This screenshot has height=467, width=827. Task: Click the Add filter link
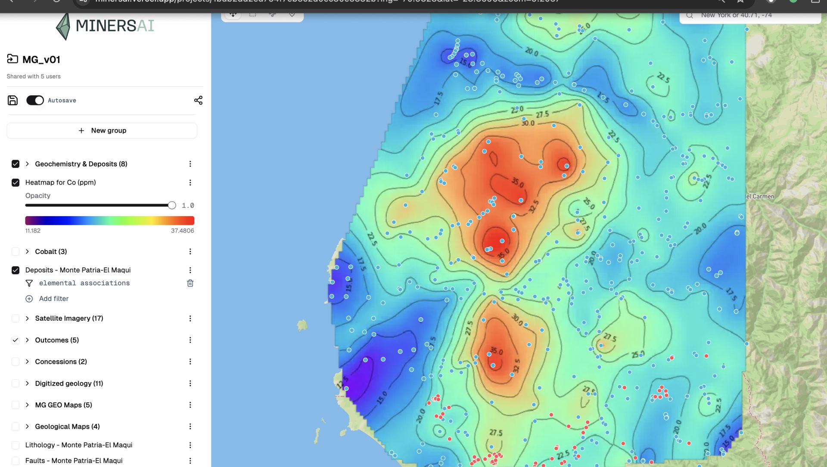coord(54,299)
